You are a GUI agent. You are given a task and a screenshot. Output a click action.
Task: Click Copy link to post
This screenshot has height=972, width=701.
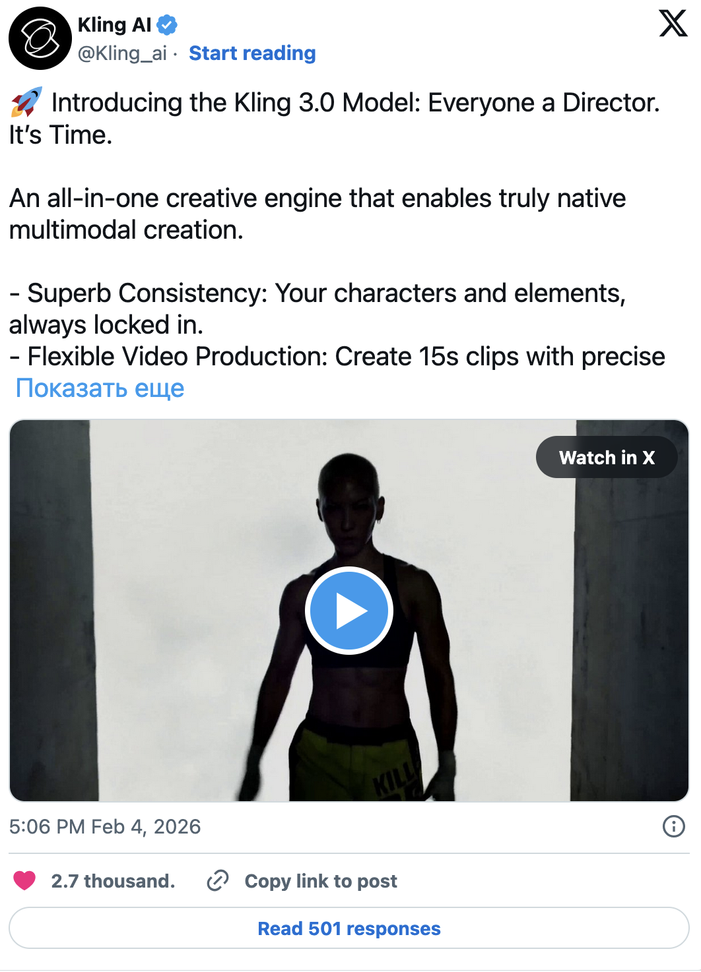tap(321, 881)
